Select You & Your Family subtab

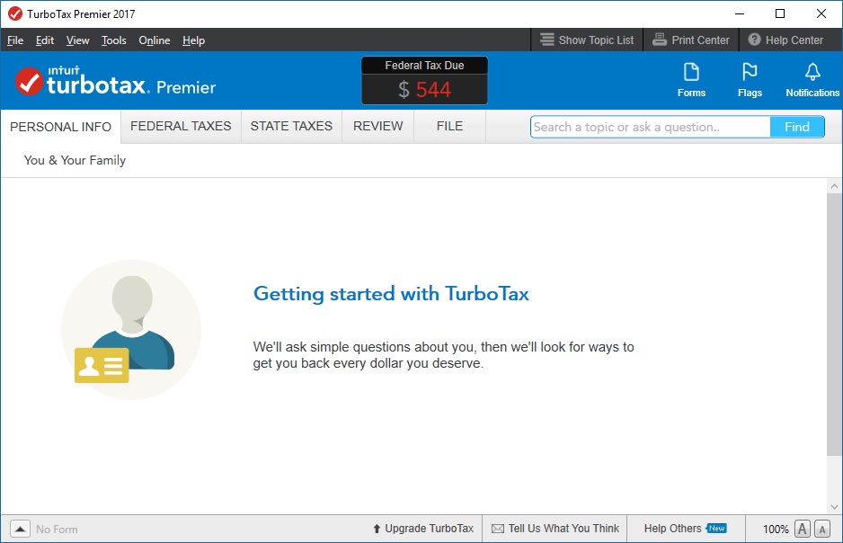click(75, 160)
